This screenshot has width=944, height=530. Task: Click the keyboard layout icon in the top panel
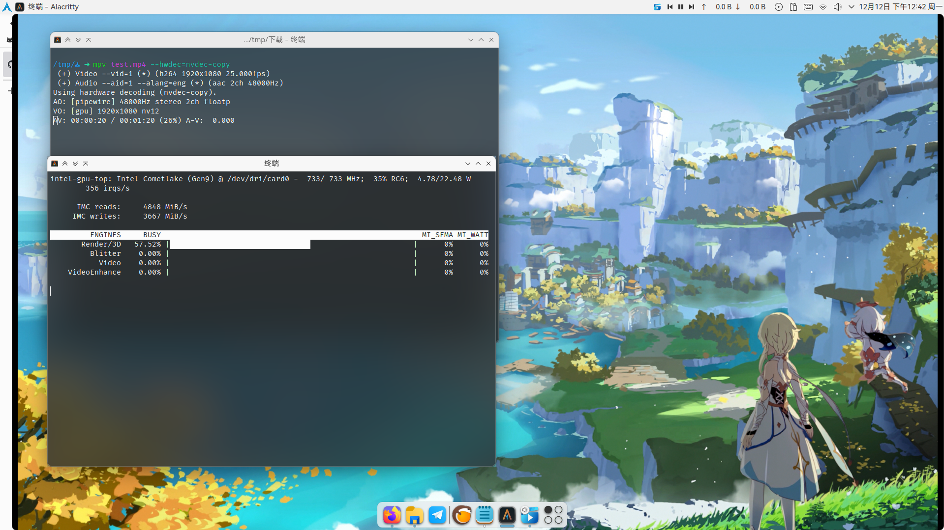808,7
